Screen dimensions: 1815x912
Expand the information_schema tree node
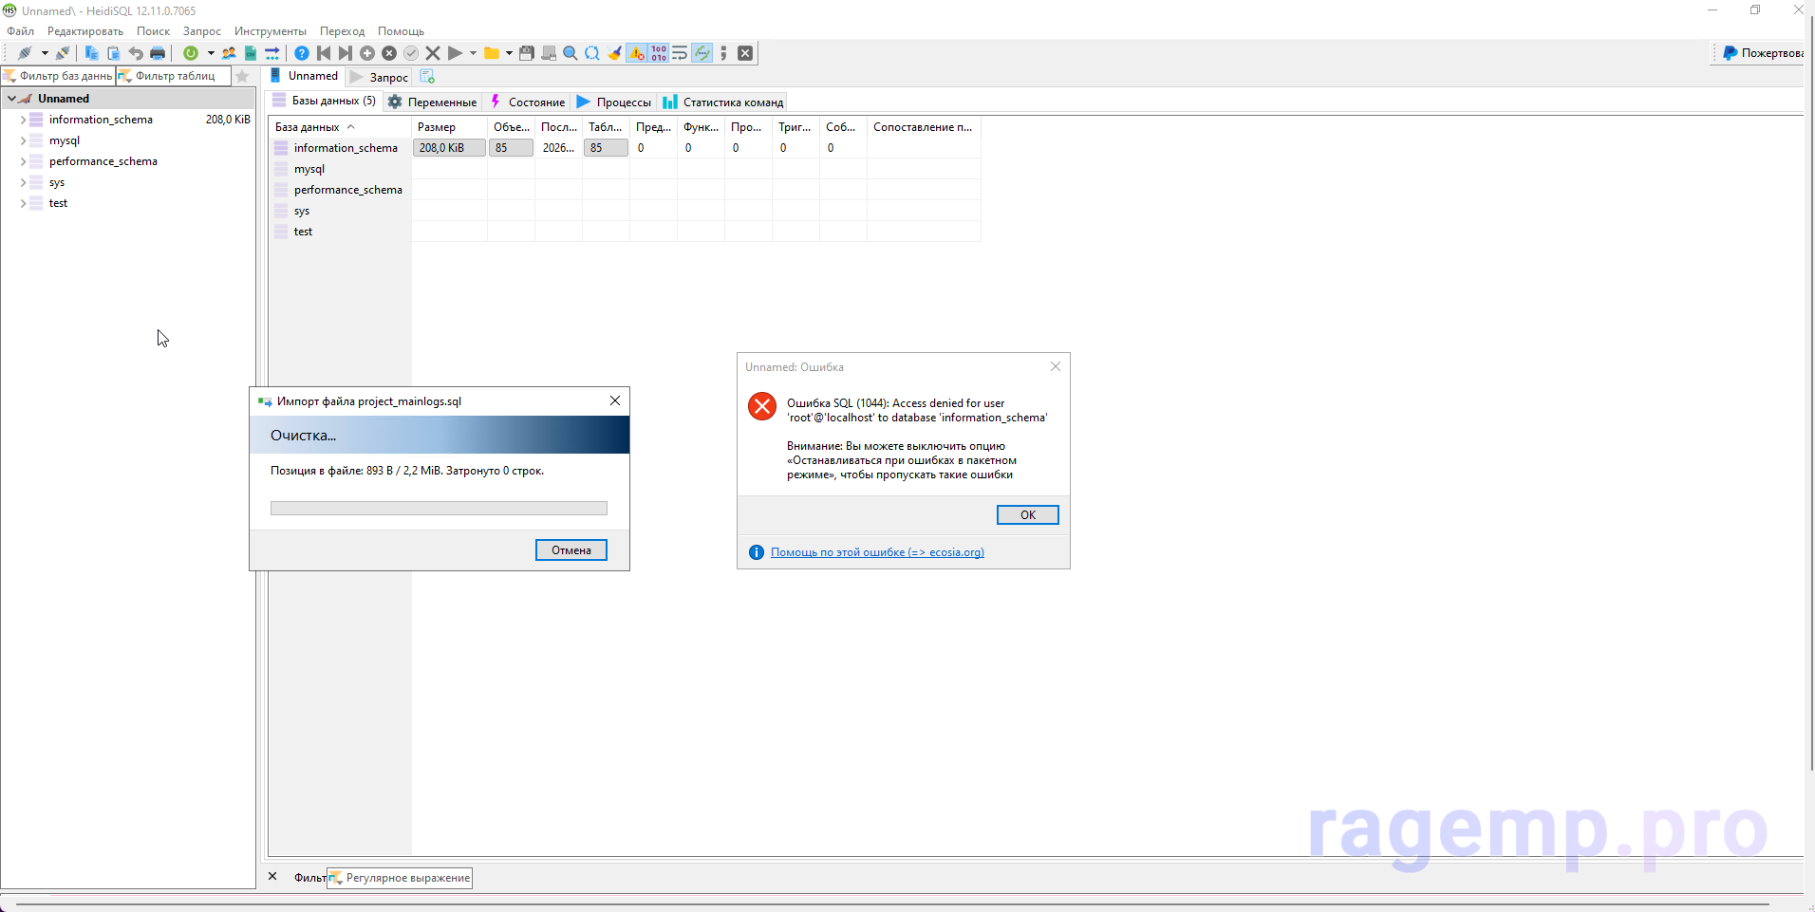[23, 120]
